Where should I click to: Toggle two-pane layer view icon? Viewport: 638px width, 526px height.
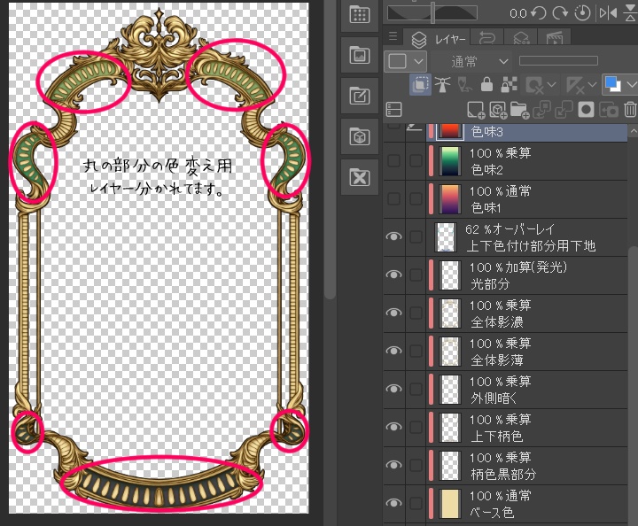393,109
